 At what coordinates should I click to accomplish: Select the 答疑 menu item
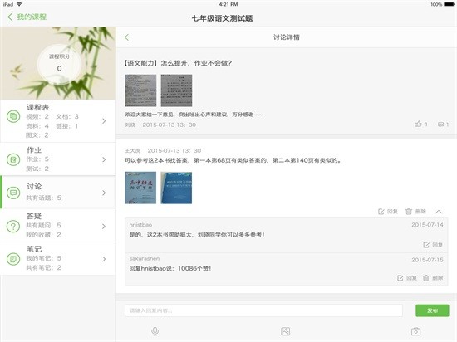pos(58,225)
